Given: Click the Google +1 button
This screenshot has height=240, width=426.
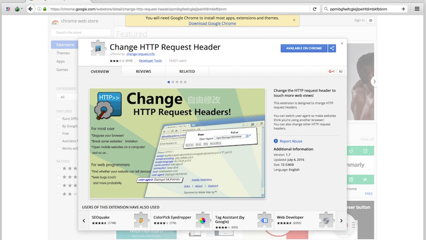Looking at the screenshot, I should (331, 72).
